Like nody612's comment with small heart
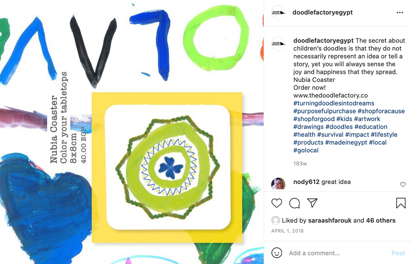 [x=403, y=185]
